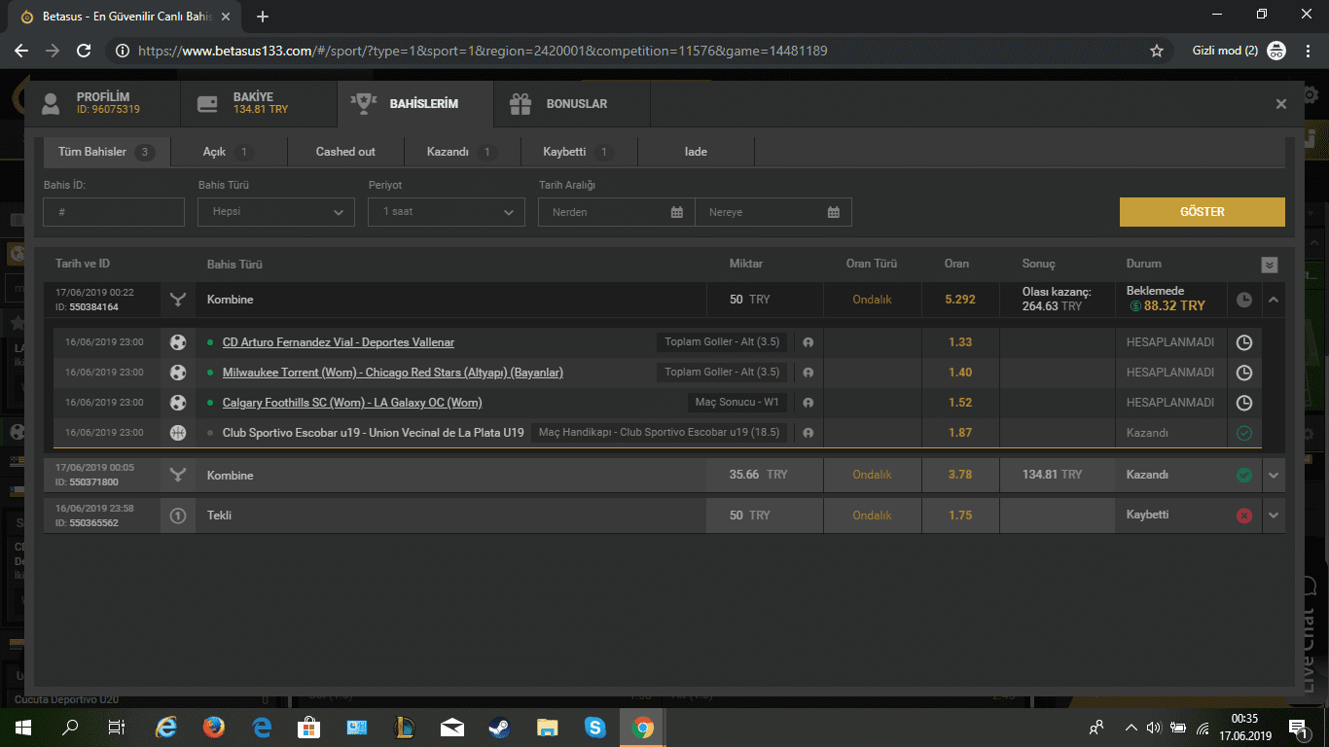Close the bets dialog with X
The height and width of the screenshot is (747, 1329).
pos(1281,104)
